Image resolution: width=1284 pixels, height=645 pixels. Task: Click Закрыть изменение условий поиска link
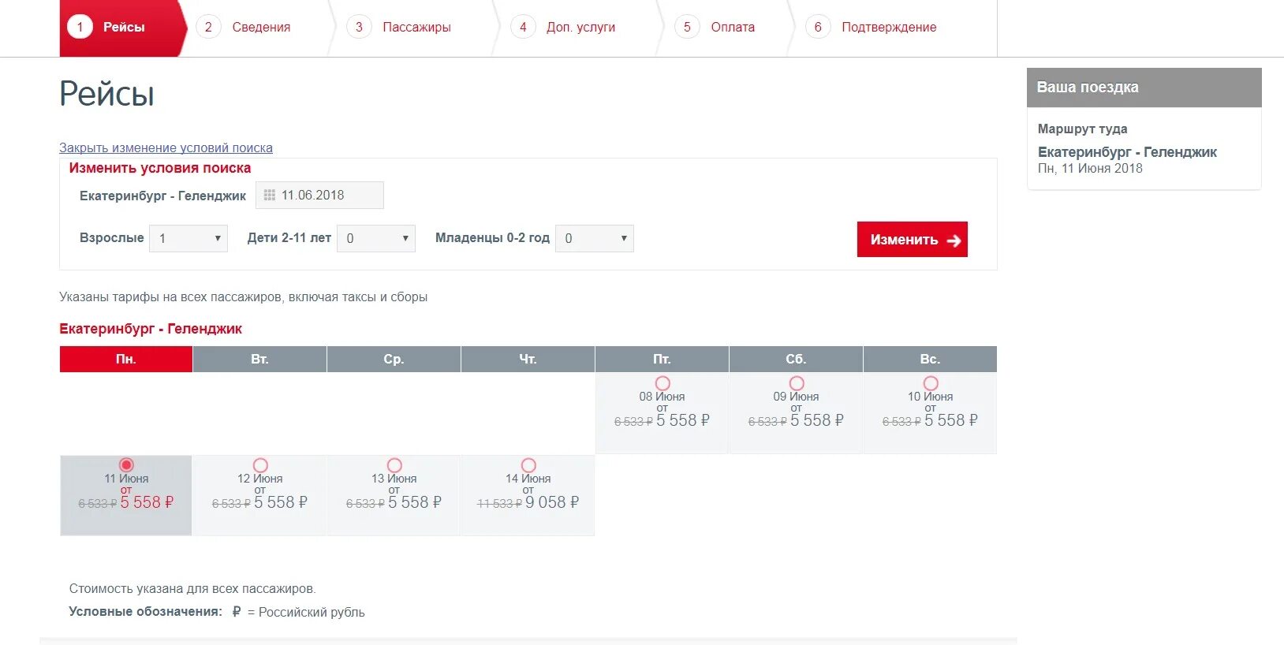point(166,147)
